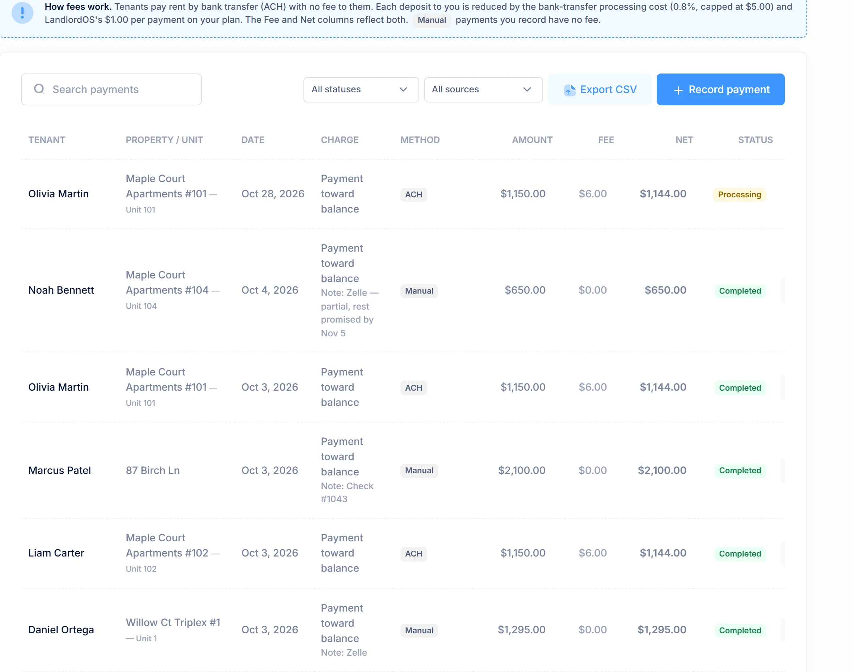Click the Note: Check #1043 text
Screen dimensions: 854x672
tap(347, 492)
